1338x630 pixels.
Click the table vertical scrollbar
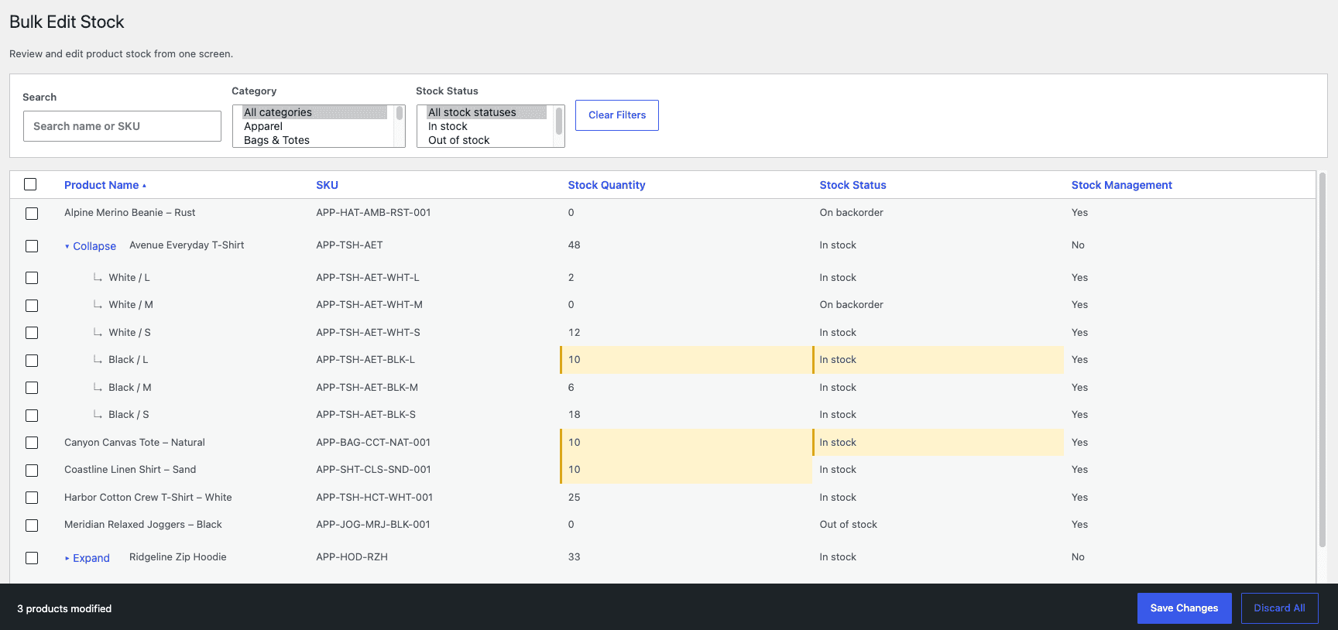(1323, 360)
